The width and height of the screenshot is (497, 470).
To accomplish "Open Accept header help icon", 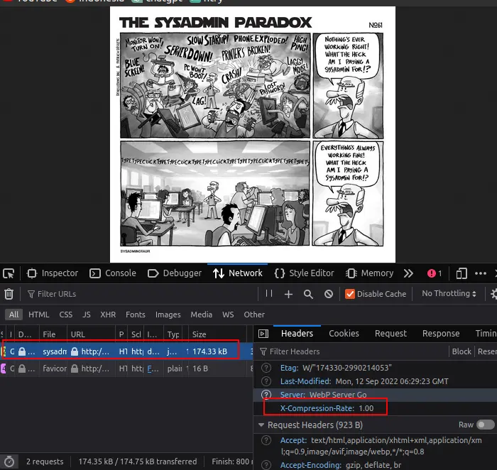I will click(x=266, y=440).
